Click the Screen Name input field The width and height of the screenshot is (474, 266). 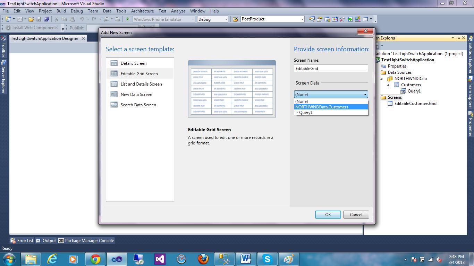pyautogui.click(x=331, y=68)
